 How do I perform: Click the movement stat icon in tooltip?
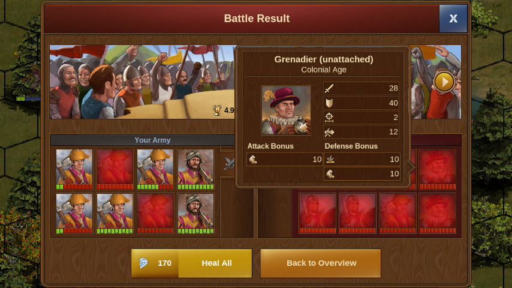[329, 132]
